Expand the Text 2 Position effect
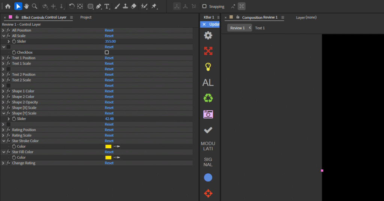 point(3,75)
